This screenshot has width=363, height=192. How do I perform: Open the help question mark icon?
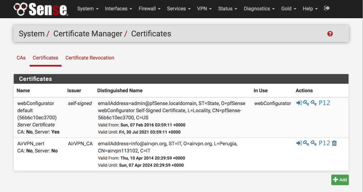click(x=330, y=34)
